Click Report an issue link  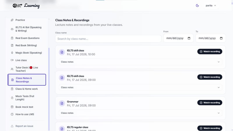(x=24, y=126)
